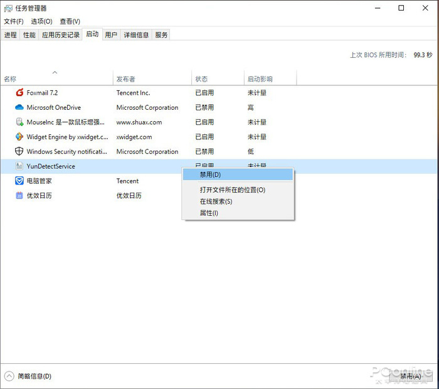The image size is (439, 389).
Task: Click the 已禁用 status of OneDrive
Action: (204, 107)
